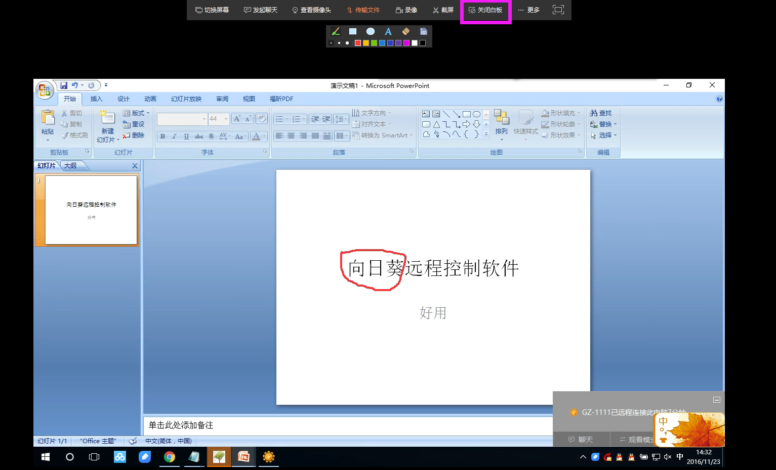Open Chrome from the Windows taskbar

click(169, 457)
